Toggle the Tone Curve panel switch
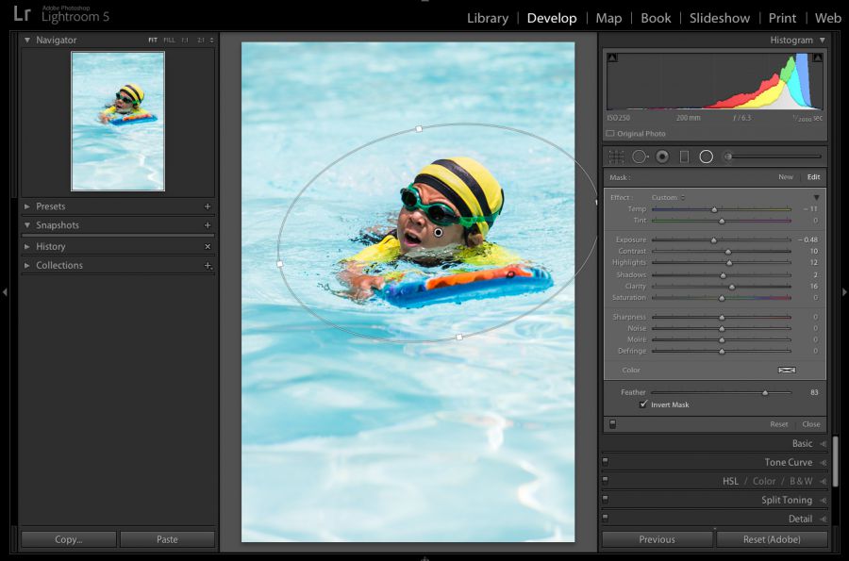Viewport: 849px width, 561px height. pos(605,462)
